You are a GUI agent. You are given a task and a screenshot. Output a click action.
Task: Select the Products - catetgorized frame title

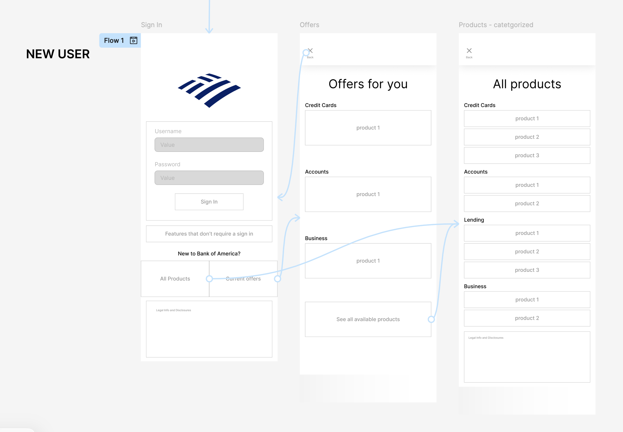coord(496,25)
